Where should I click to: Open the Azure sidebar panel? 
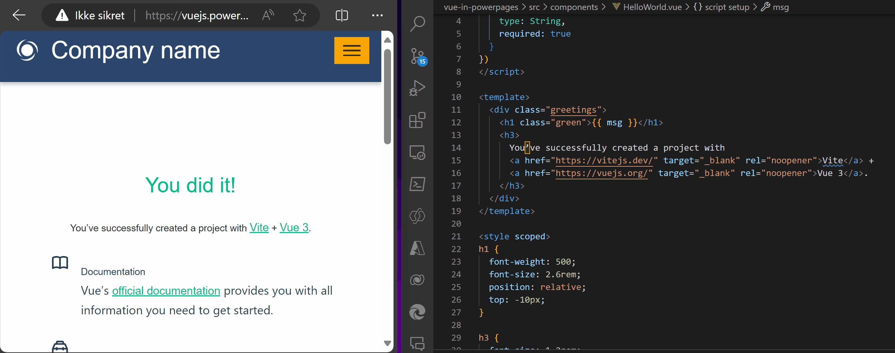[x=417, y=248]
